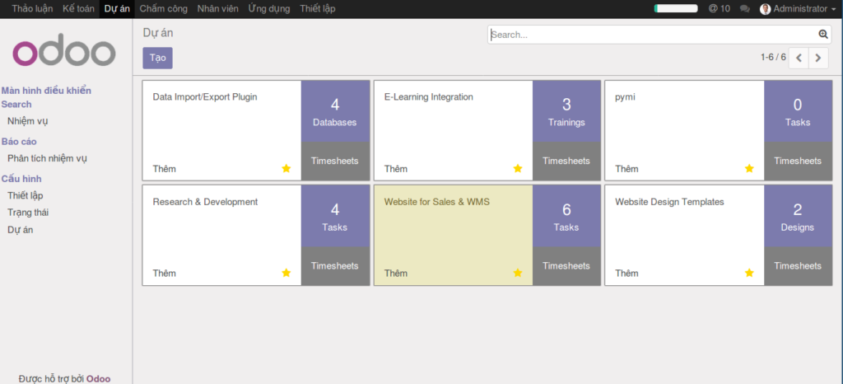Open Timesheets for Research & Development
843x384 pixels.
tap(335, 265)
